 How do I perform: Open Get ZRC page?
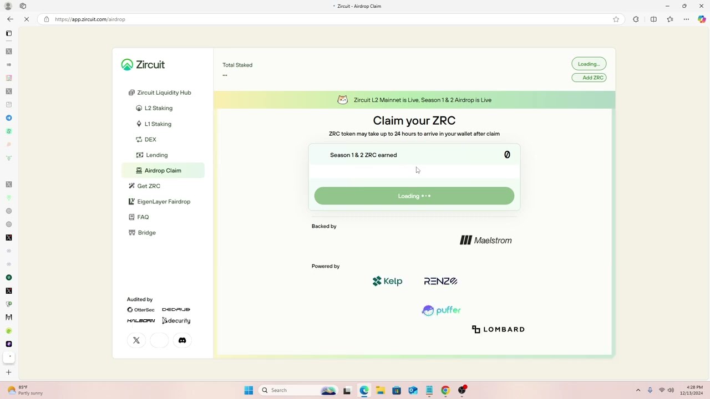click(x=144, y=186)
